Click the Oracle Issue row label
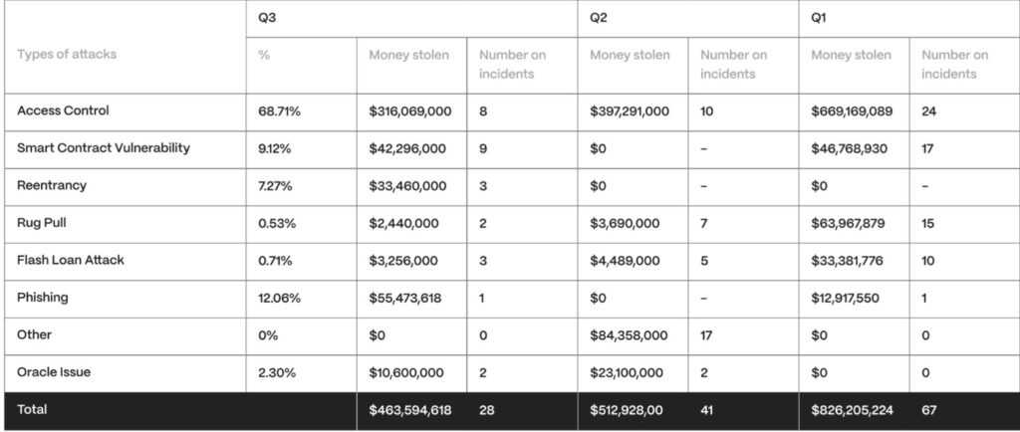 (x=55, y=372)
